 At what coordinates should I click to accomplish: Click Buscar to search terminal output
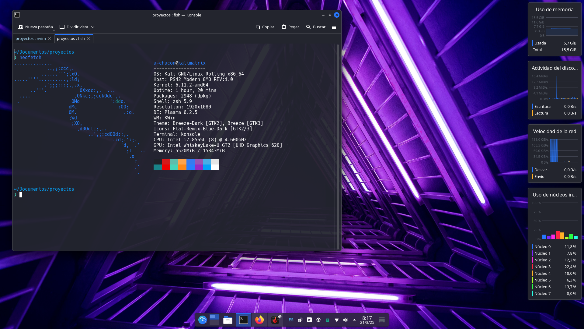[316, 27]
